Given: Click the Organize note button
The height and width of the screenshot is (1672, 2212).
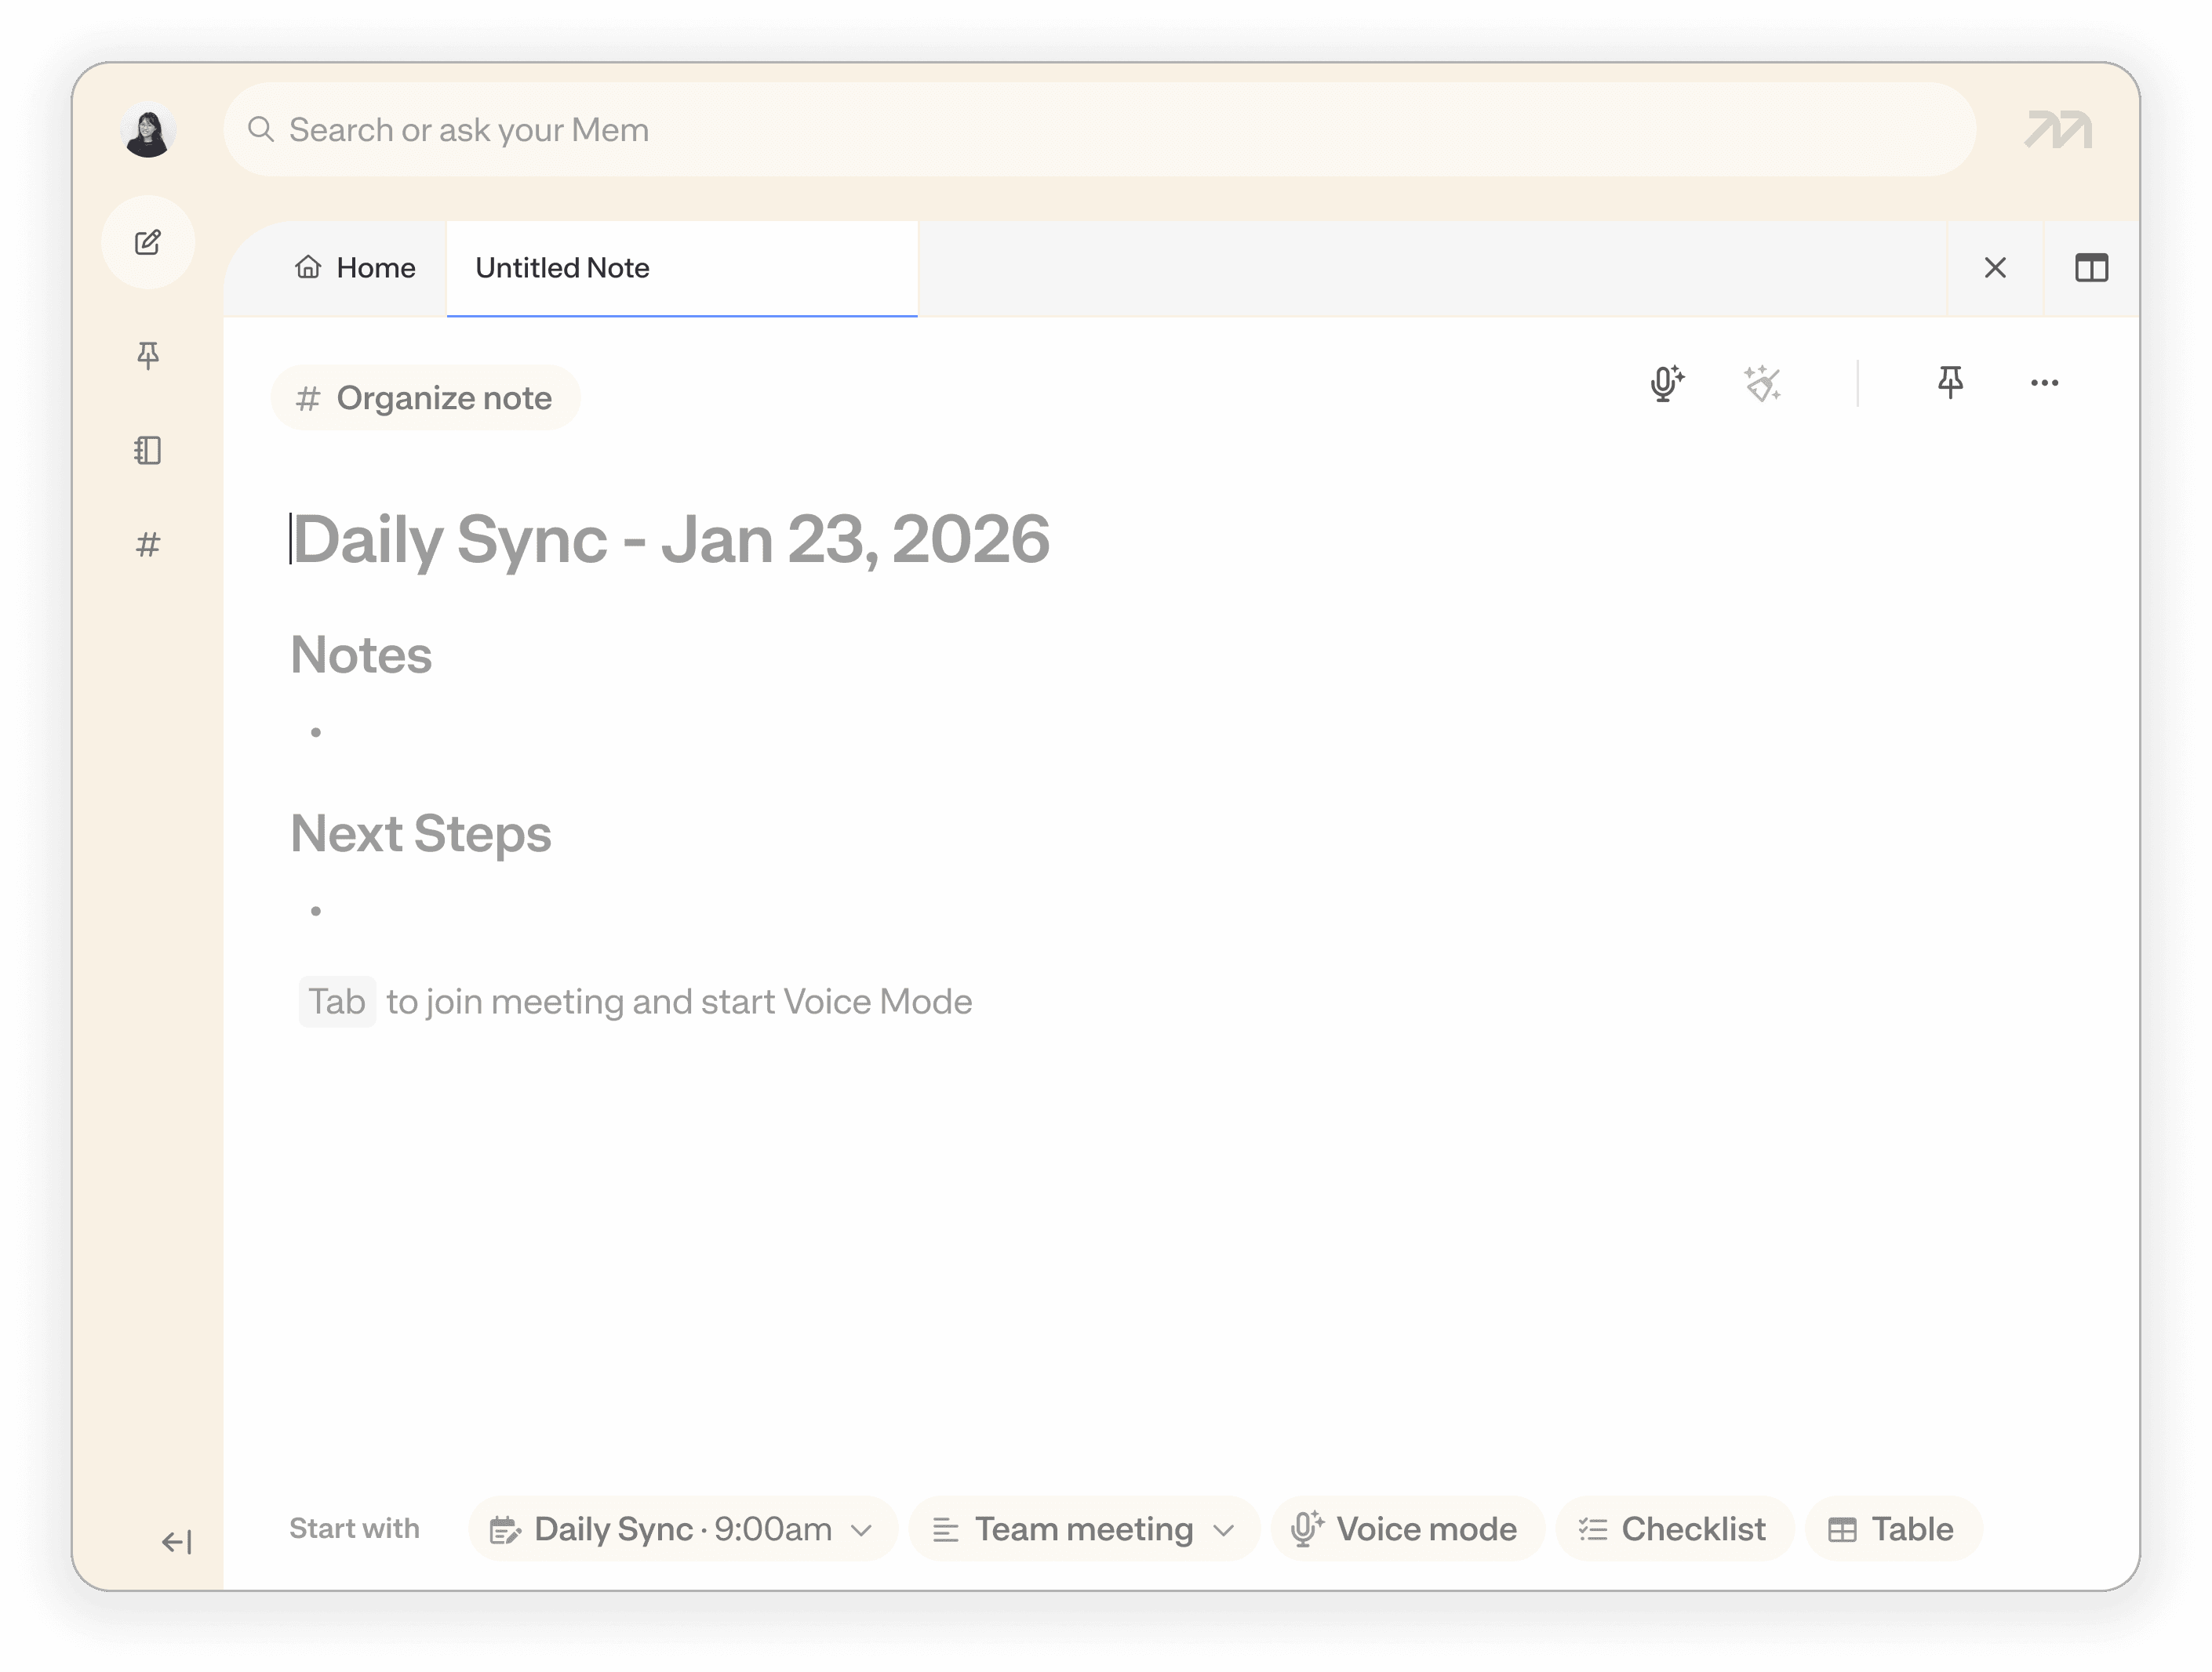Looking at the screenshot, I should pos(425,397).
